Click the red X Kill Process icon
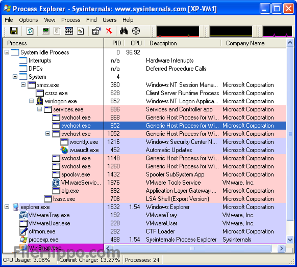Image resolution: width=297 pixels, height=267 pixels. click(109, 31)
